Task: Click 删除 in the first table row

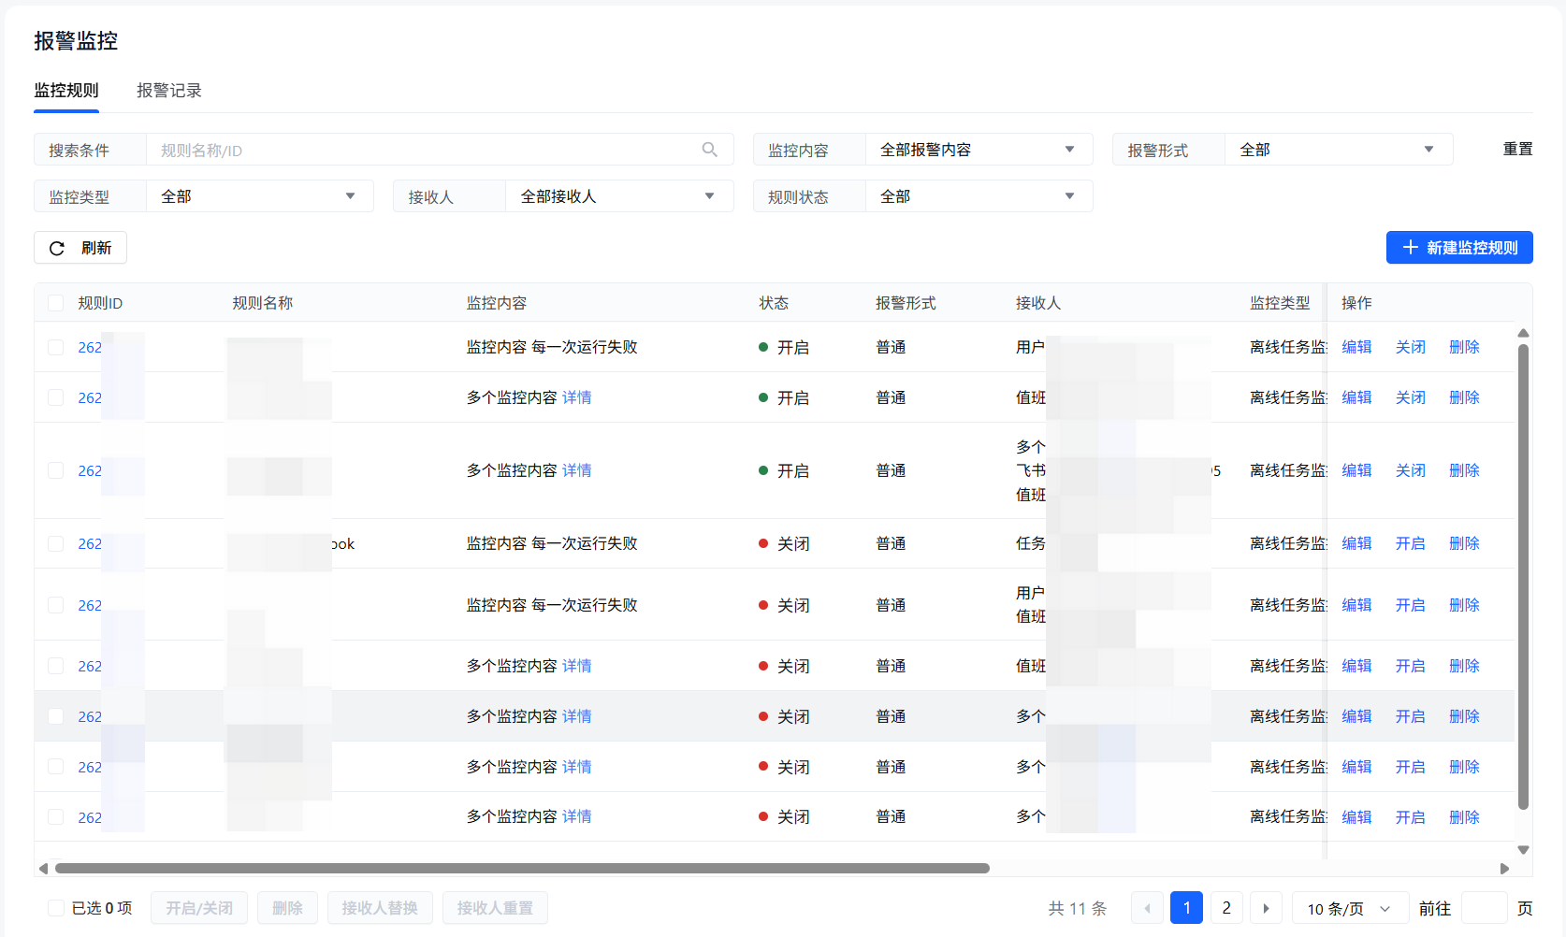Action: coord(1464,347)
